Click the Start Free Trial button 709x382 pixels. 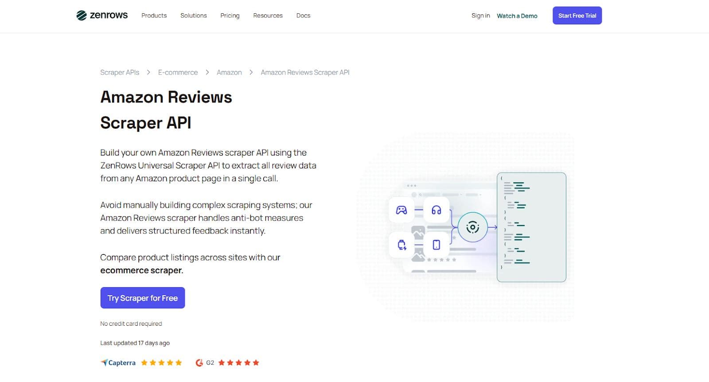coord(577,16)
